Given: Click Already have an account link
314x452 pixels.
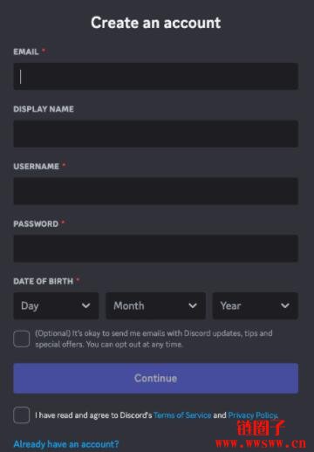Looking at the screenshot, I should click(x=66, y=444).
